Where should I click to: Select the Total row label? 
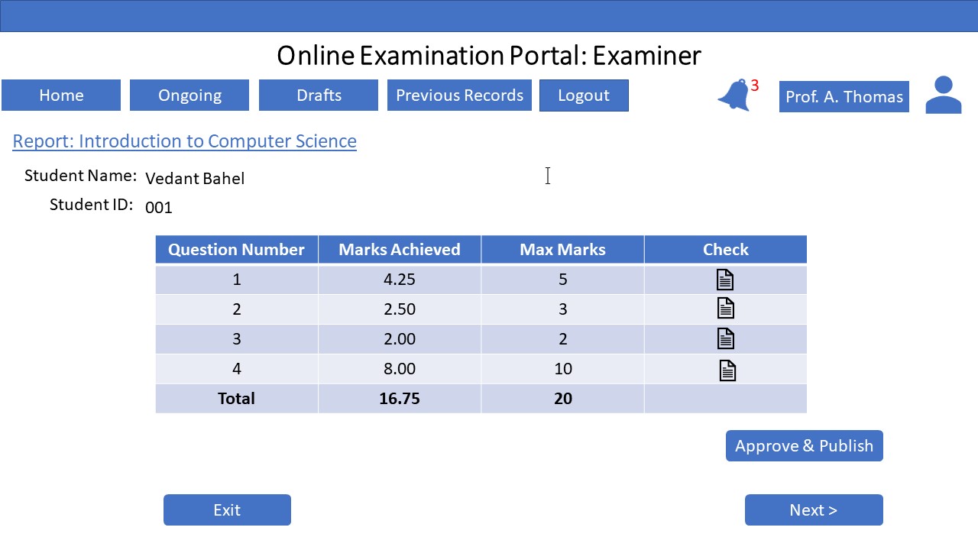237,399
